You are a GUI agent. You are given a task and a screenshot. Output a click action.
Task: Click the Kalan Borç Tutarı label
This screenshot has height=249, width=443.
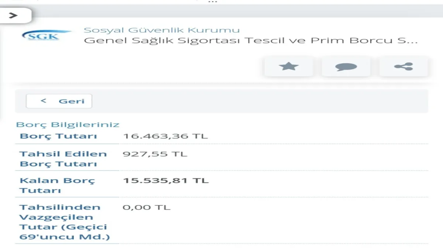coord(57,186)
